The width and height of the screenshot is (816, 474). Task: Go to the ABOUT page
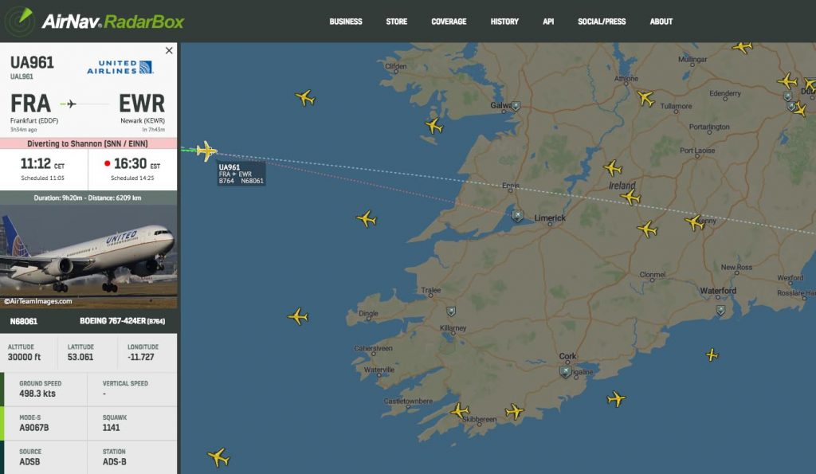(661, 22)
